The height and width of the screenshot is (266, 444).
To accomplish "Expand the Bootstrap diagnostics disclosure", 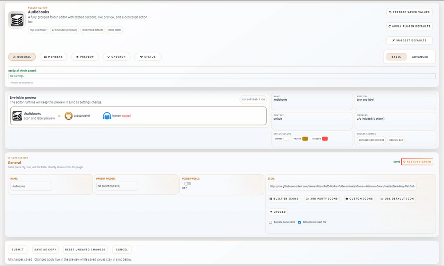I will coord(21,83).
